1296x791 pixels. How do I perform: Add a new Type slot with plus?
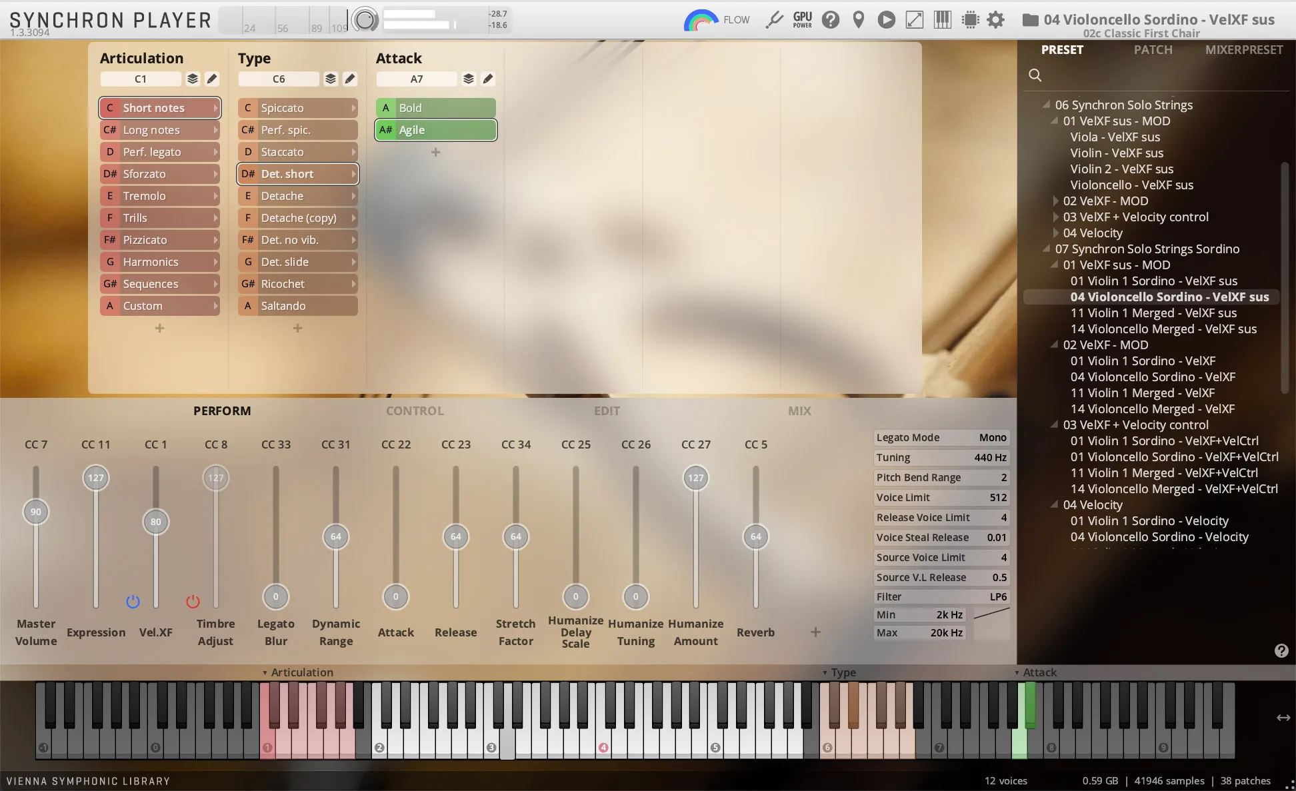[297, 328]
